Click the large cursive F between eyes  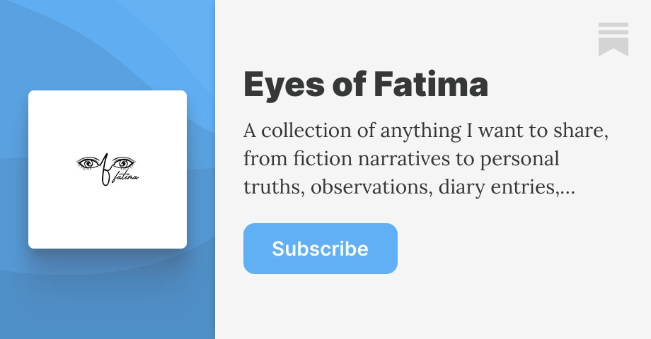pos(105,169)
